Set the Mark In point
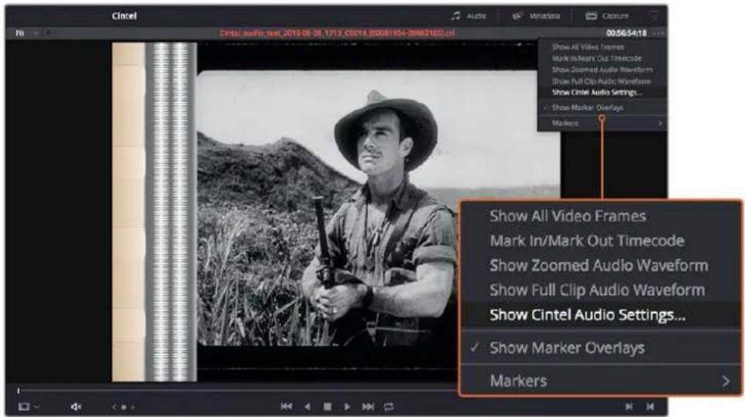This screenshot has width=745, height=417. (x=629, y=407)
